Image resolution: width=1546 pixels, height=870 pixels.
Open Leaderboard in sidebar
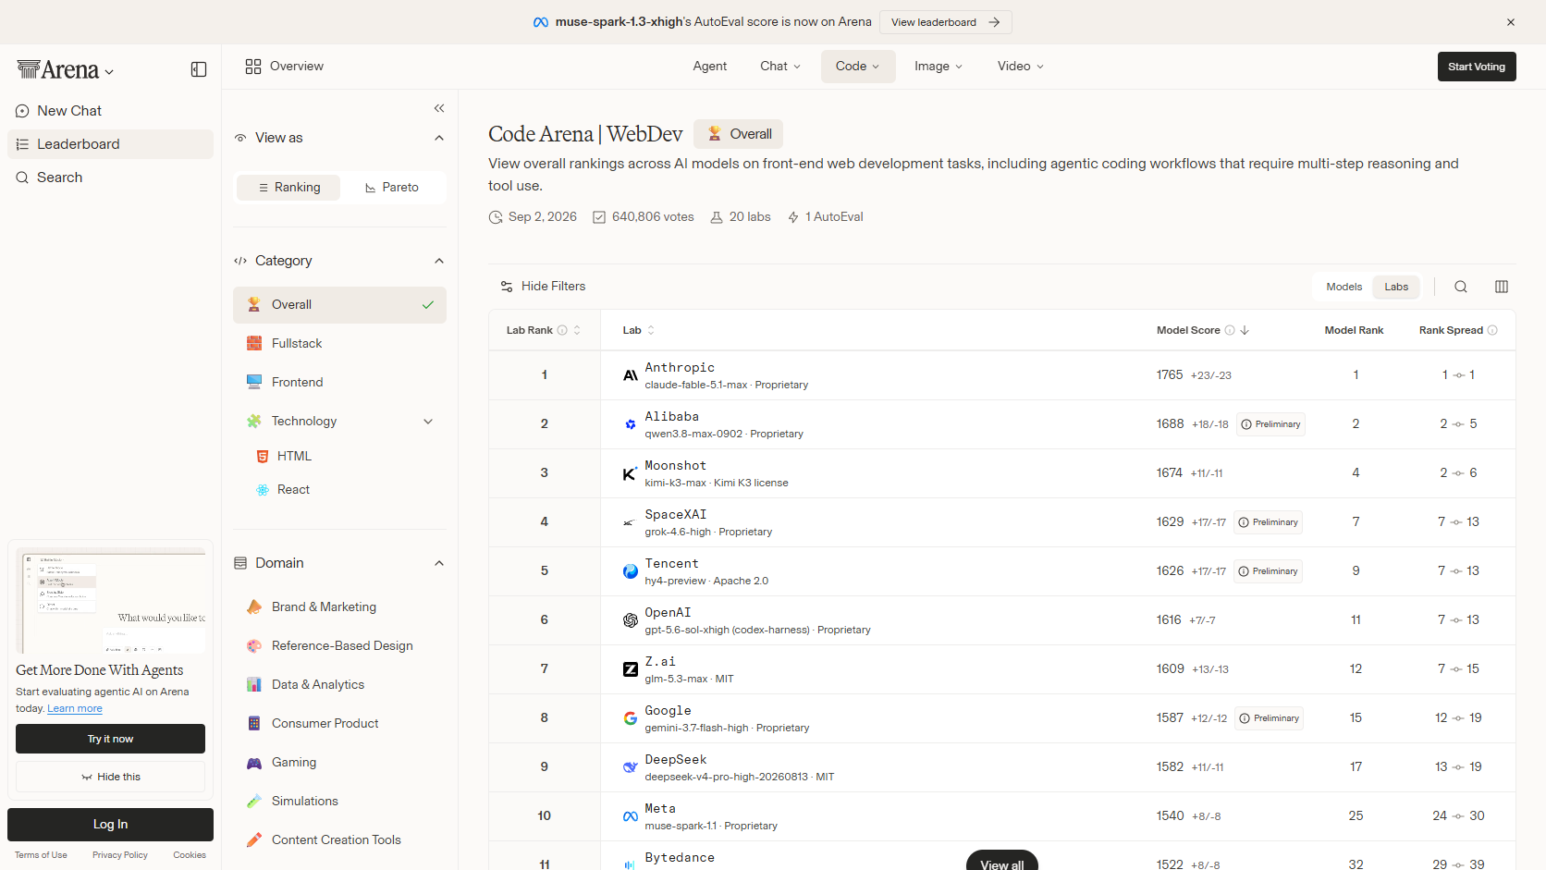click(110, 144)
